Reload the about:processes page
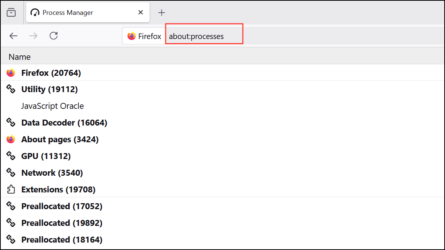The image size is (445, 250). [x=53, y=36]
